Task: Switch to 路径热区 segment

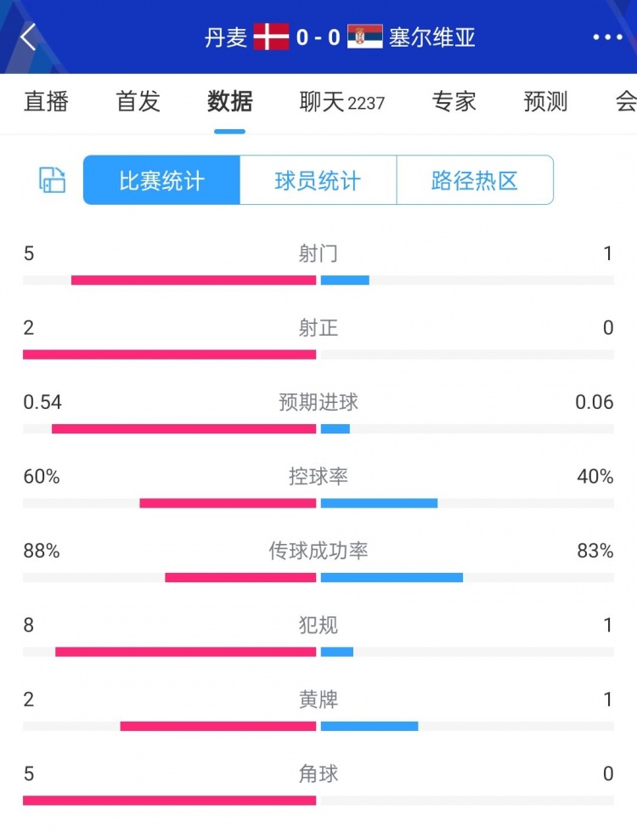Action: (475, 180)
